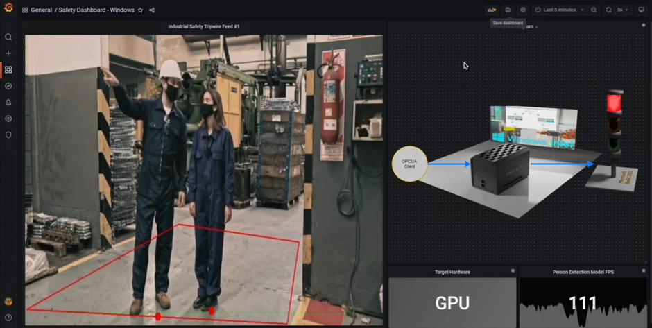This screenshot has width=652, height=328.
Task: Click the refresh dashboard icon
Action: 609,10
